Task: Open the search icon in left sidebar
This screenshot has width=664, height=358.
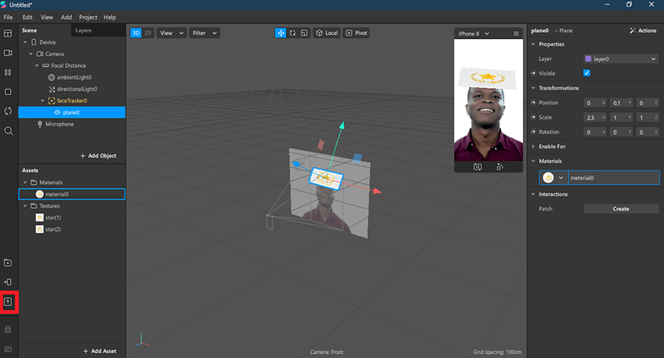Action: click(x=8, y=131)
